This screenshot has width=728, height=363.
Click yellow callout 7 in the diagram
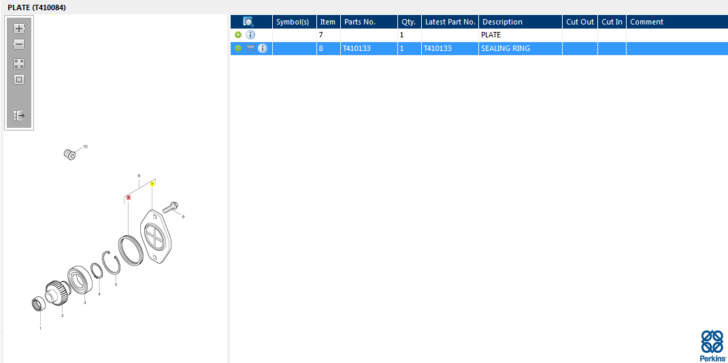pyautogui.click(x=152, y=184)
